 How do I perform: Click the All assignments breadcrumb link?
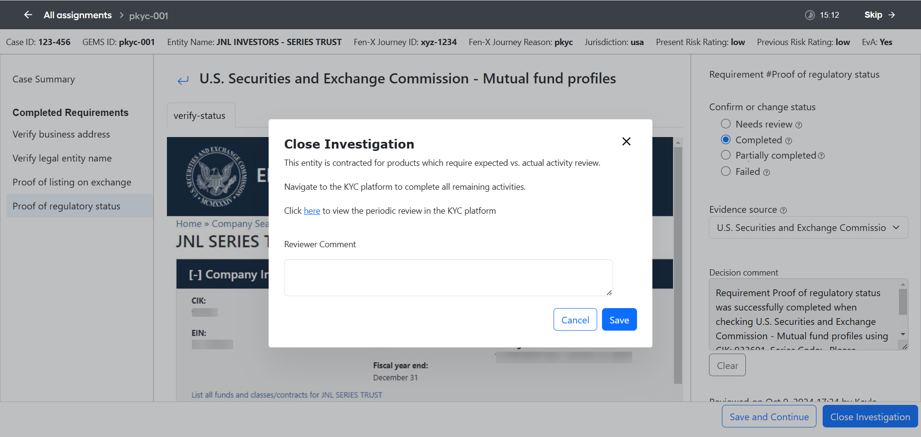tap(78, 15)
